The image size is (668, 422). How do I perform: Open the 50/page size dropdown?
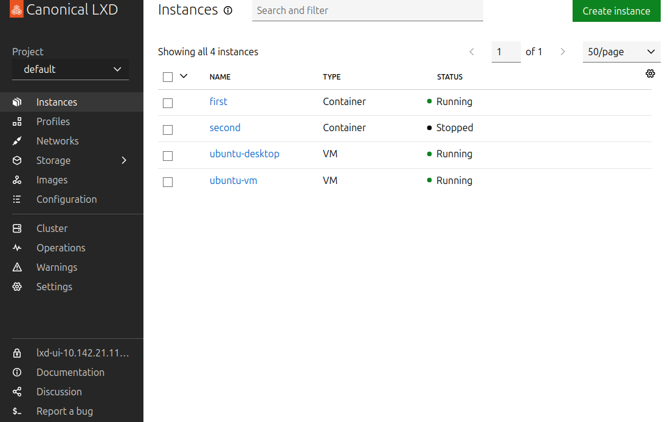click(621, 52)
